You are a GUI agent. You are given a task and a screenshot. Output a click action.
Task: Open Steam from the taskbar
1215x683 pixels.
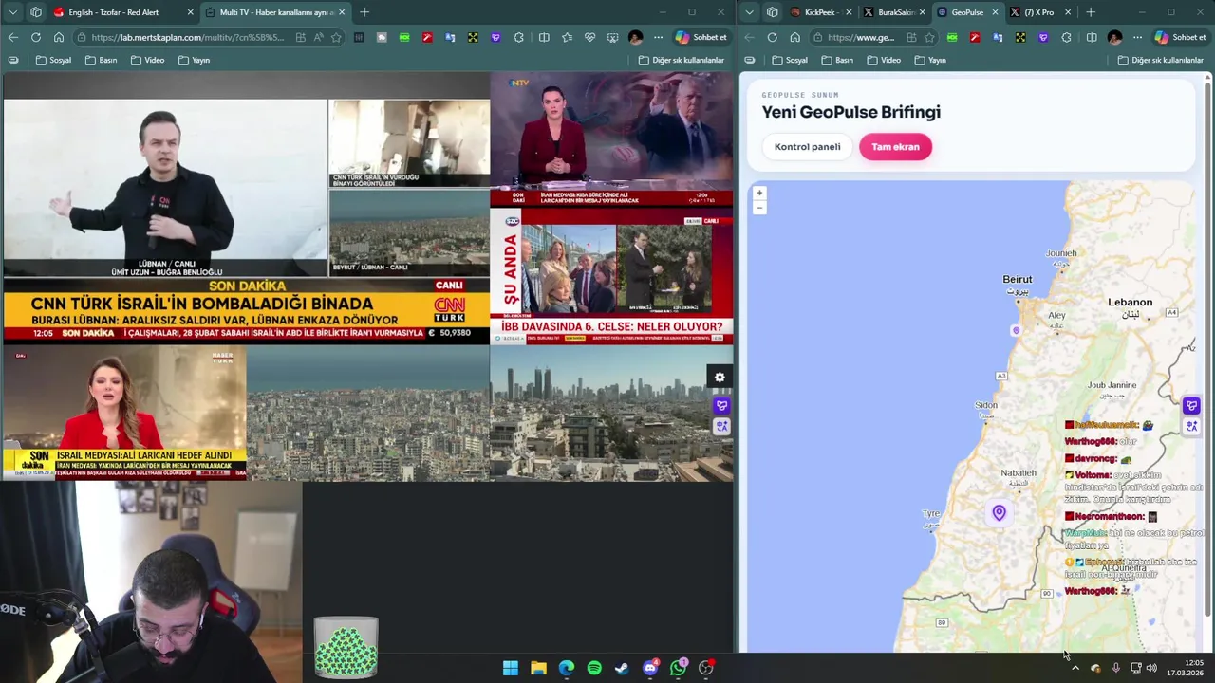622,668
